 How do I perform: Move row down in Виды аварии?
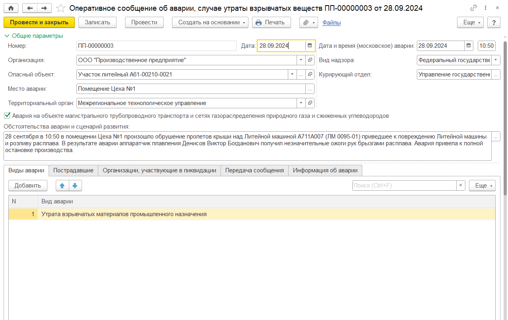point(75,185)
